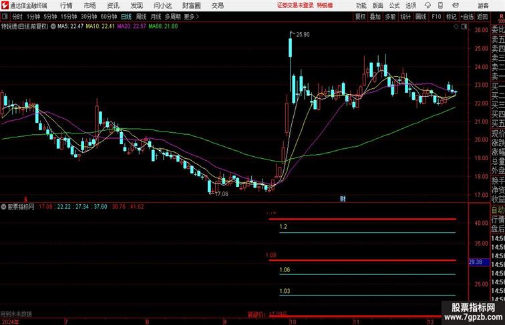Open the 行情 menu
Screen dimensions: 505x325
coord(66,5)
